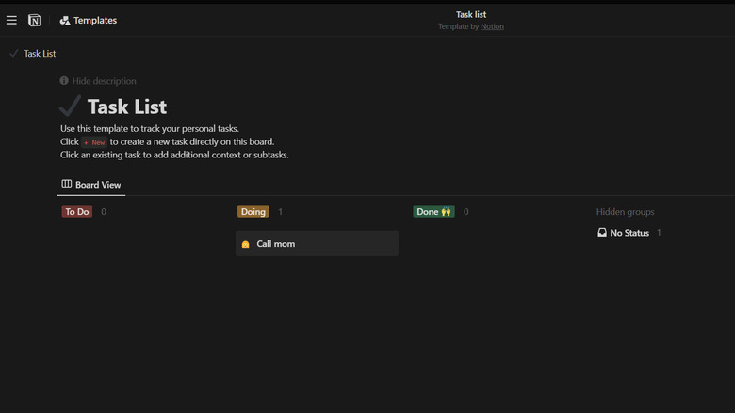The height and width of the screenshot is (413, 735).
Task: Click 'Click an existing task' description line
Action: pyautogui.click(x=174, y=155)
